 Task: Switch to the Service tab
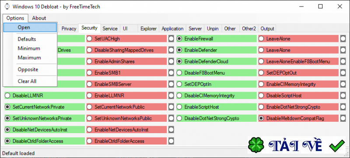pos(110,29)
